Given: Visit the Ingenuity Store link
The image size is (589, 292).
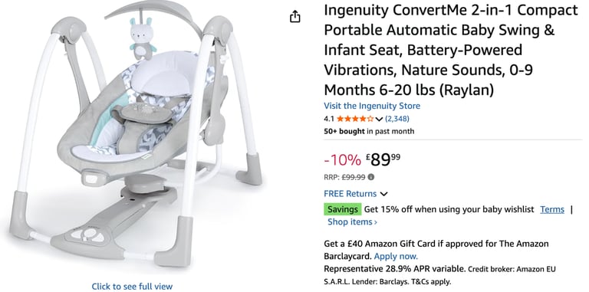Looking at the screenshot, I should (x=372, y=106).
